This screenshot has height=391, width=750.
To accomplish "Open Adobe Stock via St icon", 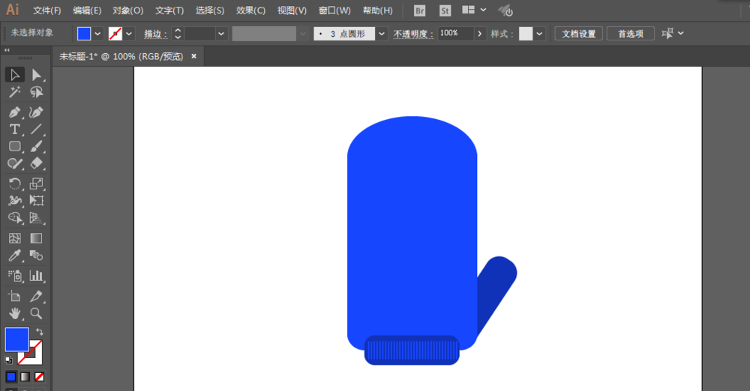I will click(445, 10).
